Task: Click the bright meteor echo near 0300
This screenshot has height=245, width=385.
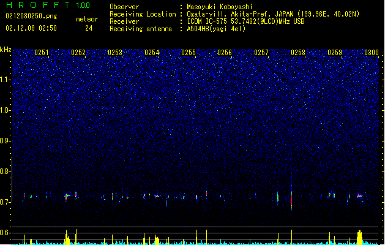Action: pos(360,196)
